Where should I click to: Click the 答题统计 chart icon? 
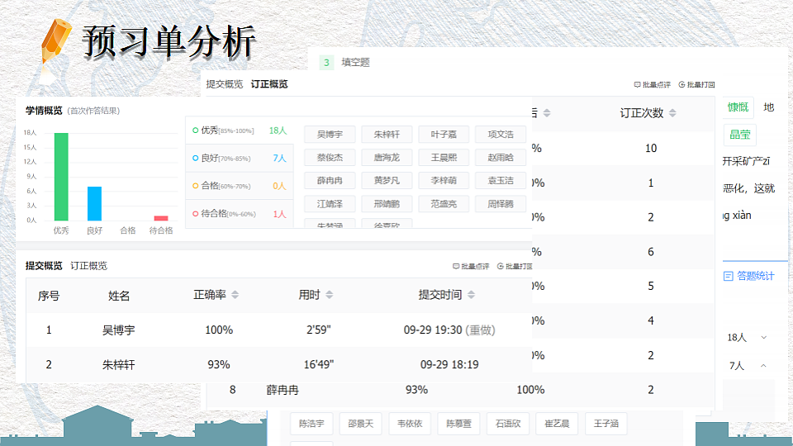[x=729, y=276]
